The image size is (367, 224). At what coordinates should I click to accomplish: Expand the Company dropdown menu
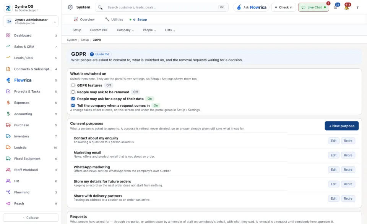(125, 30)
